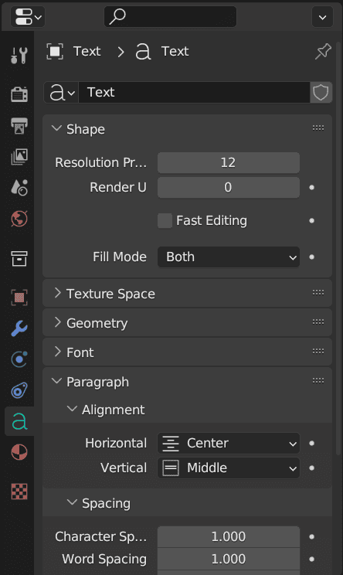
Task: Click the properties search field
Action: [x=171, y=16]
